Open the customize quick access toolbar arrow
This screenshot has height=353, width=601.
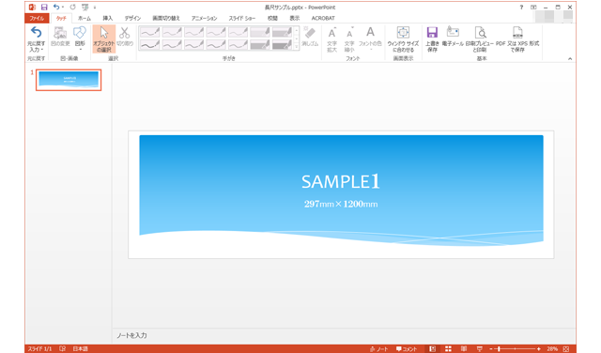point(95,8)
